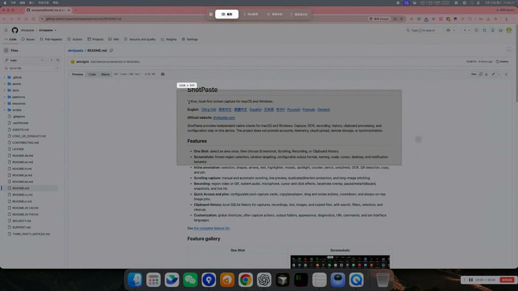Select the Preview view tab
The height and width of the screenshot is (291, 518).
point(78,74)
